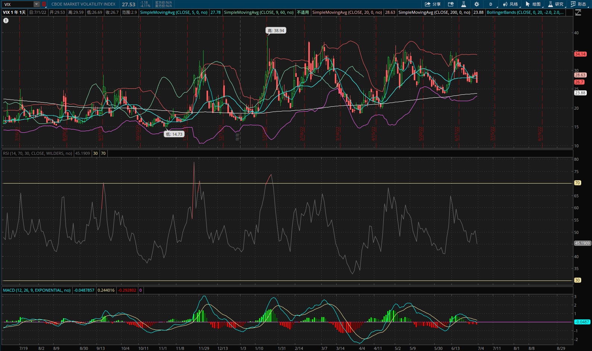This screenshot has width=592, height=351.
Task: Click the 8/29 date on the time axis
Action: tap(561, 348)
